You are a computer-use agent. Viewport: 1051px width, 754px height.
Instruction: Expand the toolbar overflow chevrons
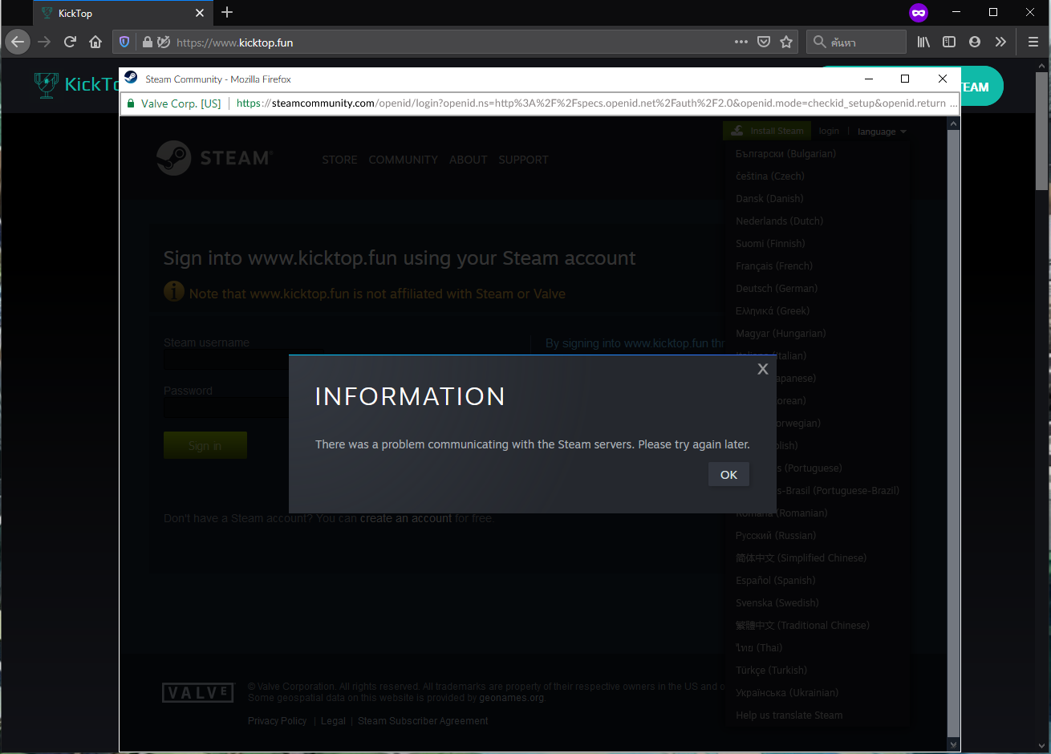point(1000,42)
